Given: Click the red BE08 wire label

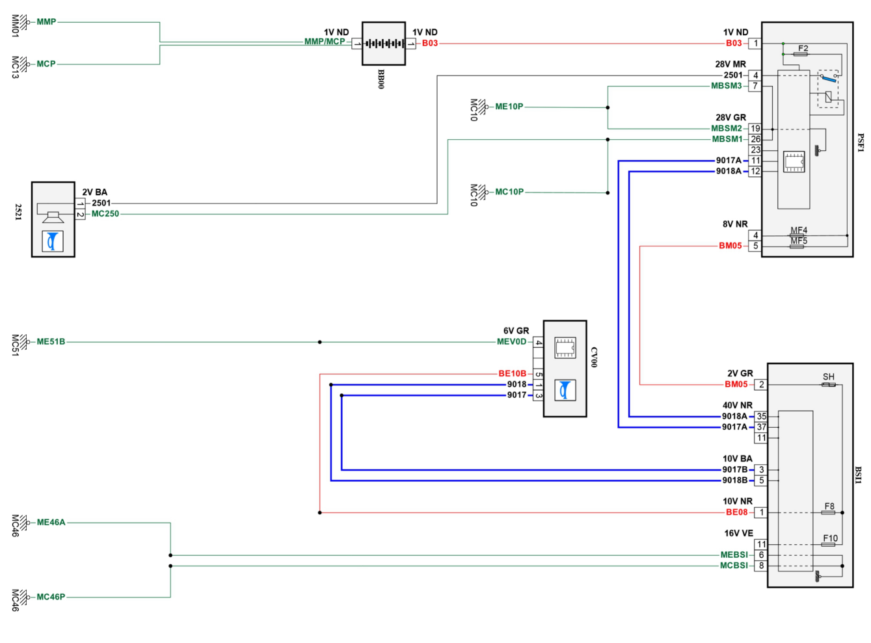Looking at the screenshot, I should click(x=736, y=512).
